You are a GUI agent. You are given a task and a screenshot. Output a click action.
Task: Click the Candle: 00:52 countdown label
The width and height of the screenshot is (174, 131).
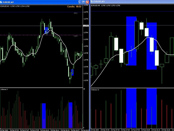(x=74, y=7)
